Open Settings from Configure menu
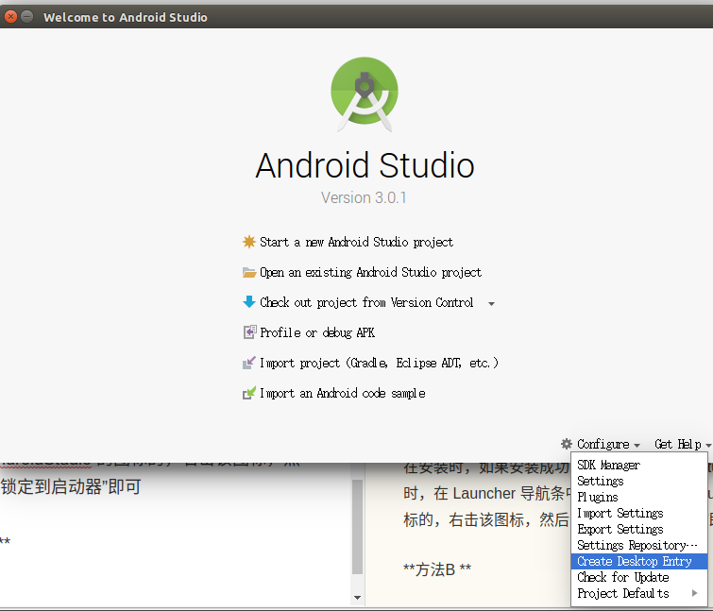 [x=639, y=481]
